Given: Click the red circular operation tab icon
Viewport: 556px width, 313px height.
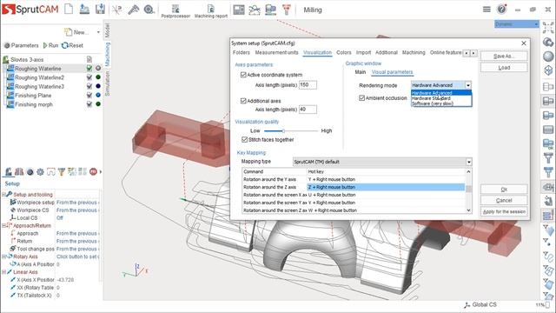Looking at the screenshot, I should coord(93,172).
